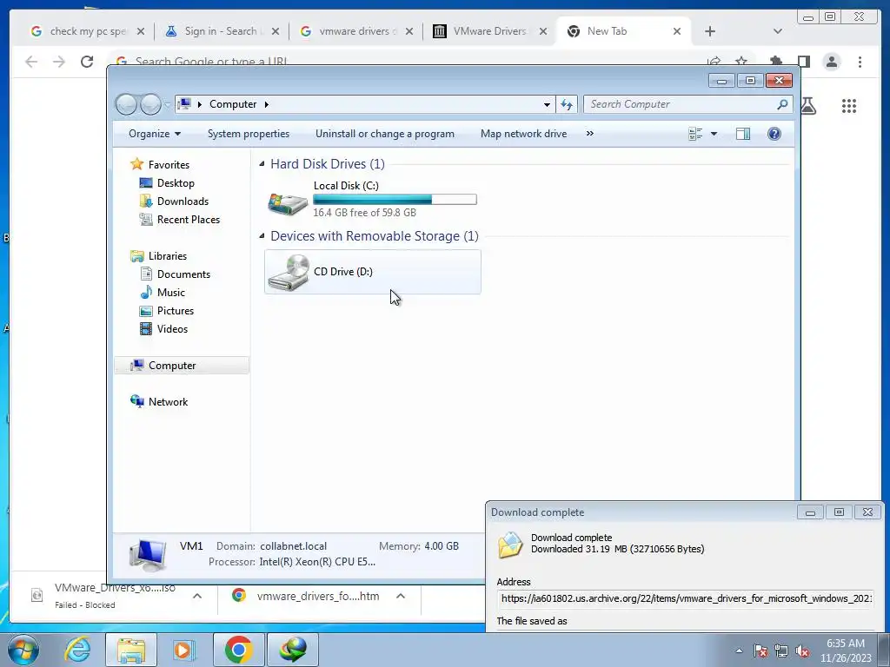Launch Internet Explorer from taskbar

click(x=77, y=650)
